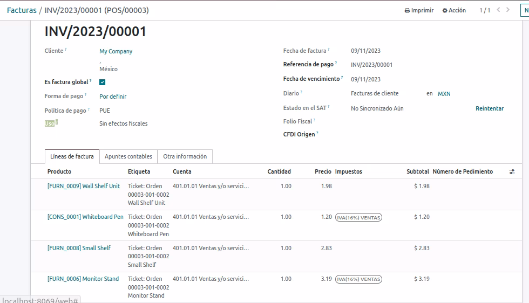The image size is (529, 303).
Task: Open Forma de pago Por definir field
Action: [x=113, y=97]
